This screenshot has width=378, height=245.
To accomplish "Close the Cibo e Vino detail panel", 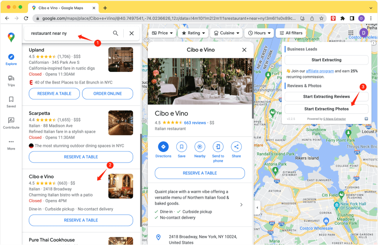I will coord(244,50).
